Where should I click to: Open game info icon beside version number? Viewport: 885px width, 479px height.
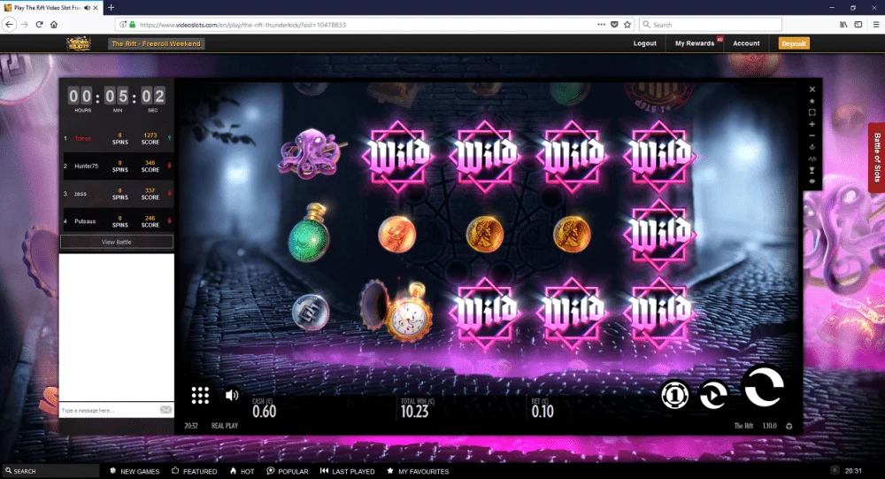789,426
